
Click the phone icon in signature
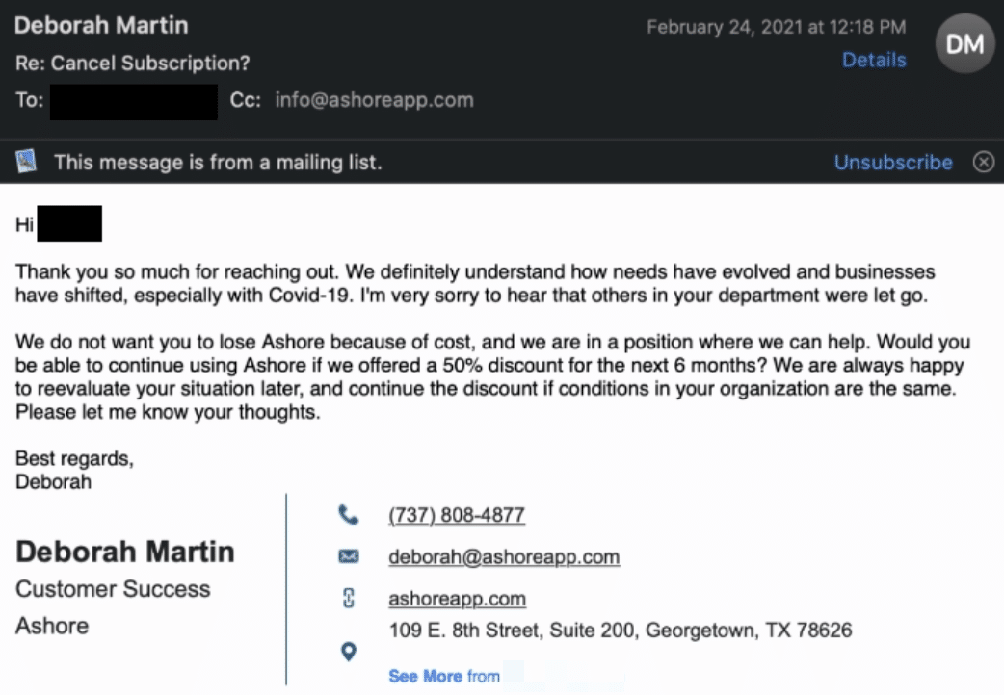tap(349, 515)
